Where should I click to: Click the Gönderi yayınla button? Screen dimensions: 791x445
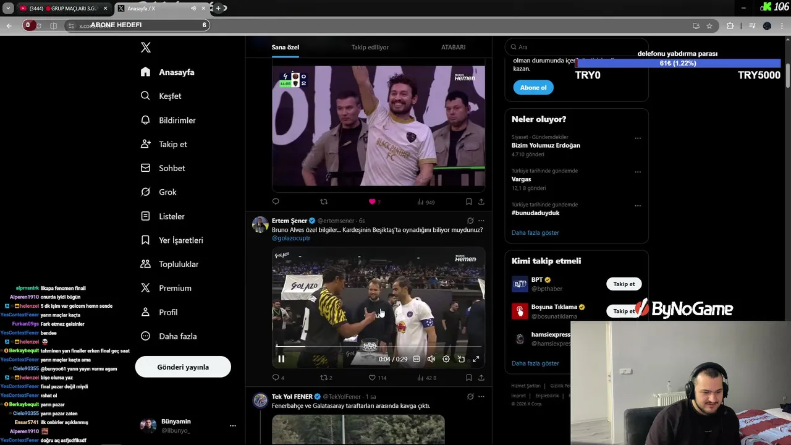coord(183,367)
